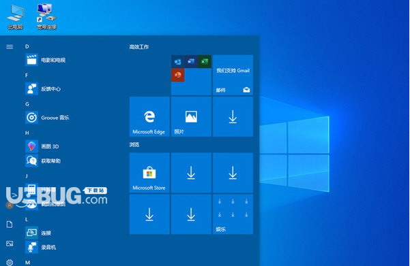Screen dimensions: 410x266
Task: Click the download tile directly above 娱乐 folder
Action: tap(233, 173)
